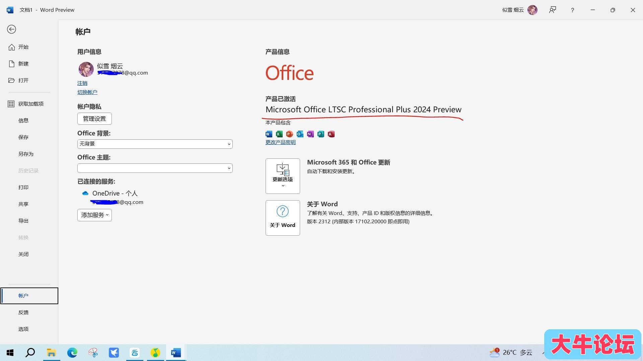Open Windows Start menu
The height and width of the screenshot is (361, 643).
coord(10,353)
